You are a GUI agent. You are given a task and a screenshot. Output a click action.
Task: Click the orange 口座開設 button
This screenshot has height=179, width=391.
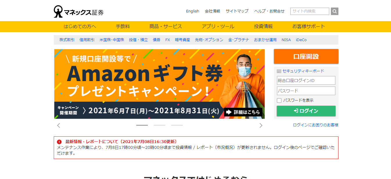coord(306,56)
